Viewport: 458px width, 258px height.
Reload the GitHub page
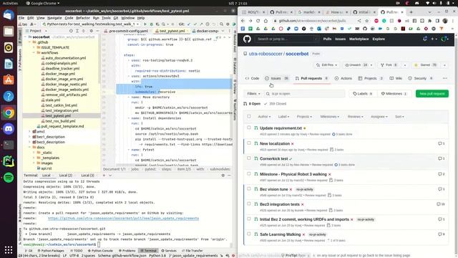[258, 21]
